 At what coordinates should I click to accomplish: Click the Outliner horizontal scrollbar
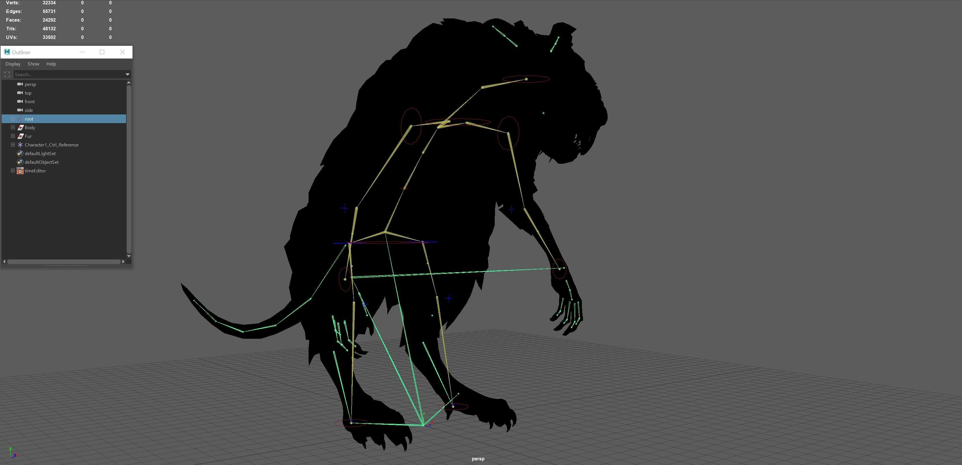coord(64,261)
